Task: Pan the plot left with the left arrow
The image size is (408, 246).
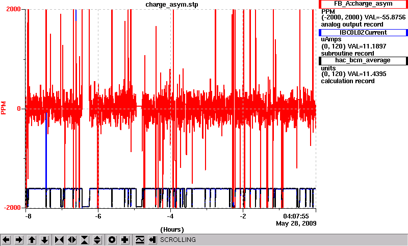Action: (6, 239)
